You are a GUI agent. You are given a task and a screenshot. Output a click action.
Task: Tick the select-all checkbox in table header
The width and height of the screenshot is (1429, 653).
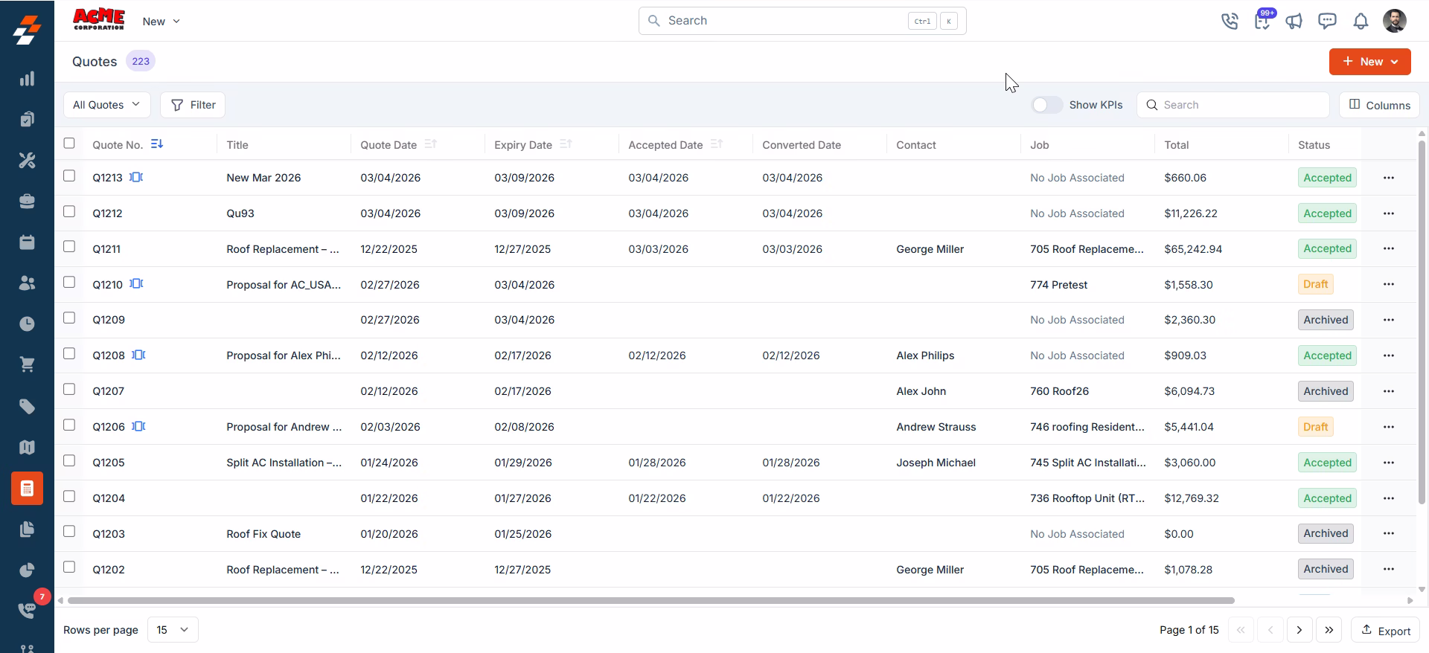pos(69,143)
